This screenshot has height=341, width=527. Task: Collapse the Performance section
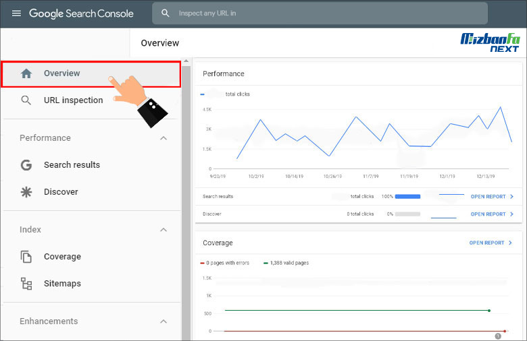pyautogui.click(x=163, y=138)
